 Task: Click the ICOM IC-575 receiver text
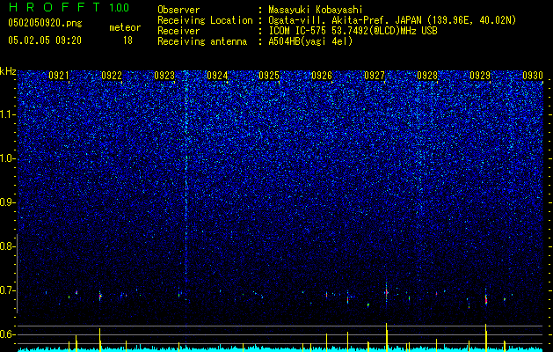point(353,31)
